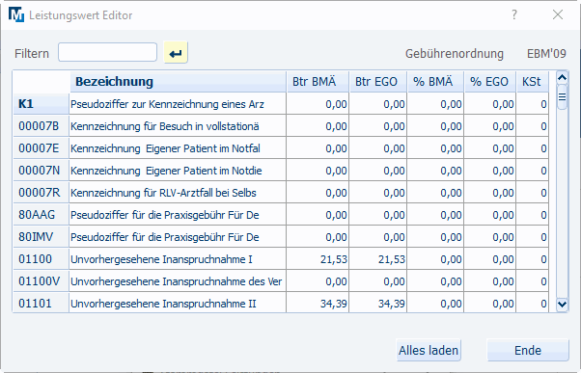The height and width of the screenshot is (373, 581).
Task: Click Btr BMÄ value 21,53 in row 01100
Action: (318, 259)
